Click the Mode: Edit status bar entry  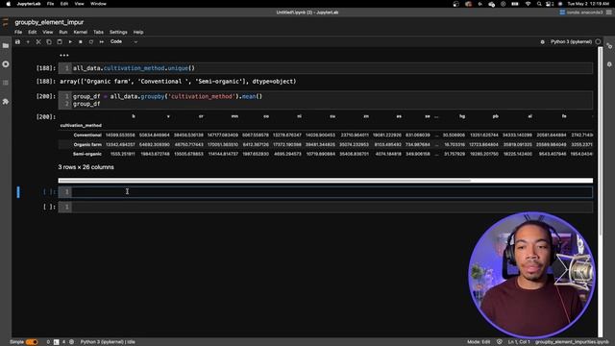479,342
